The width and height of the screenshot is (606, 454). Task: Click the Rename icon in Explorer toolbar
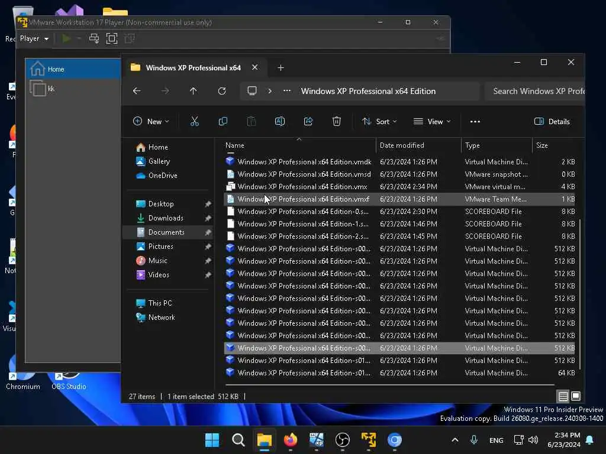tap(280, 122)
